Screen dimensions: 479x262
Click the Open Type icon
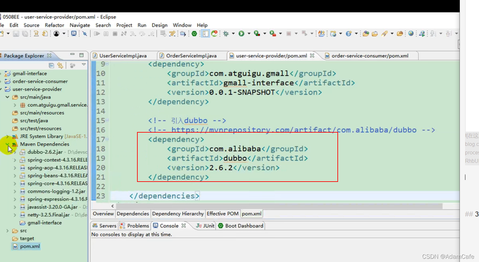(366, 33)
